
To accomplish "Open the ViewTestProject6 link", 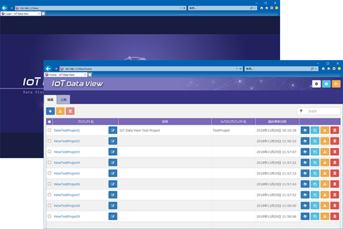I will pyautogui.click(x=66, y=184).
